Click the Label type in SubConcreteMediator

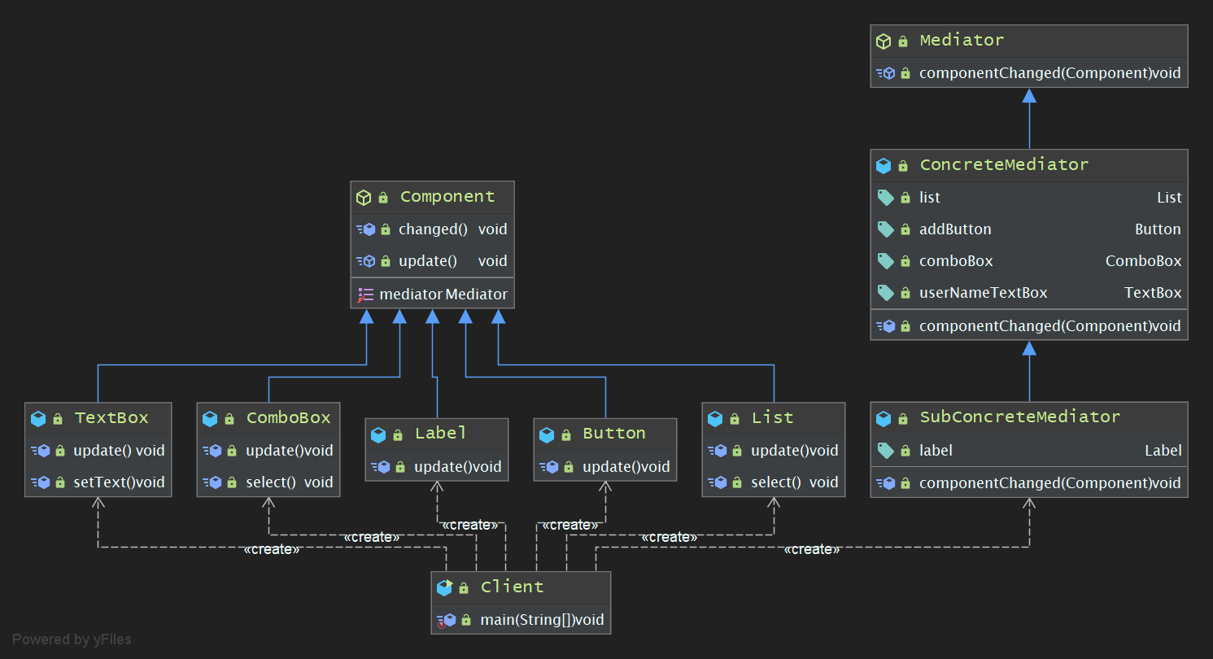click(x=1163, y=451)
